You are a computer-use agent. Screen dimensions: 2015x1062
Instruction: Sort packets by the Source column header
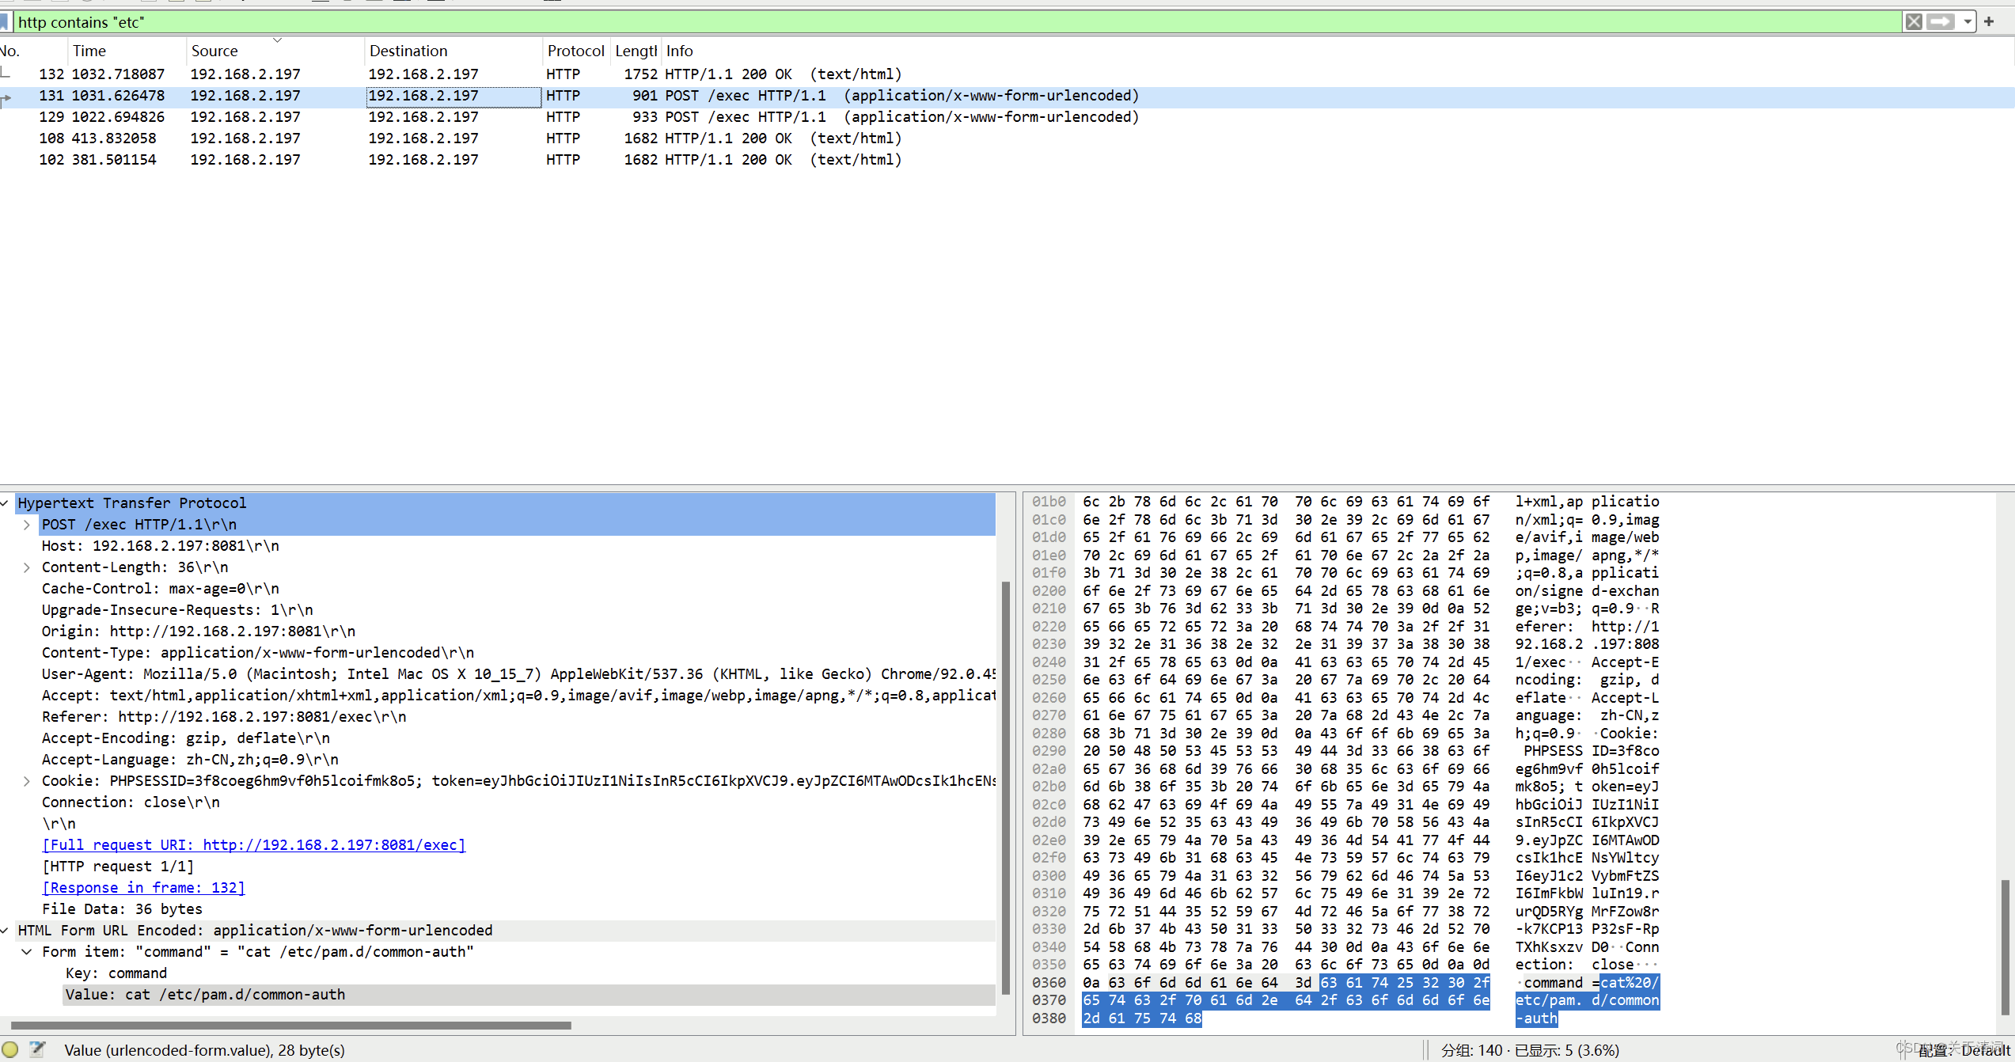[x=275, y=51]
